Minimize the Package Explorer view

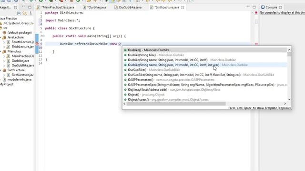coord(24,7)
